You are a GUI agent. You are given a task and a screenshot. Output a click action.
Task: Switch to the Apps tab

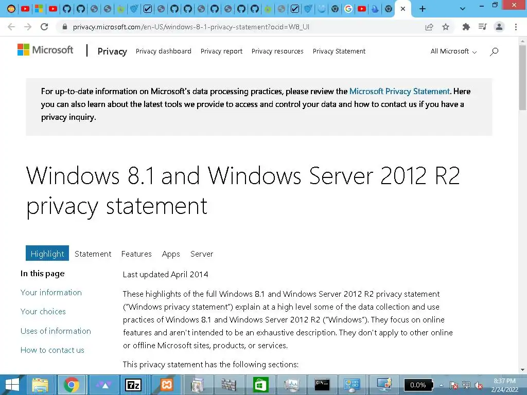click(x=171, y=254)
